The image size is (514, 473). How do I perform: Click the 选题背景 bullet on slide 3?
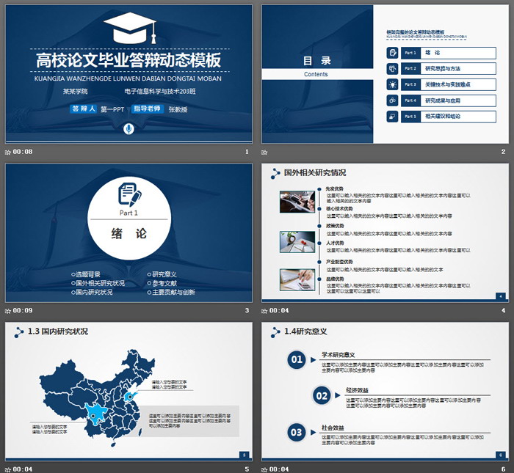pyautogui.click(x=86, y=274)
